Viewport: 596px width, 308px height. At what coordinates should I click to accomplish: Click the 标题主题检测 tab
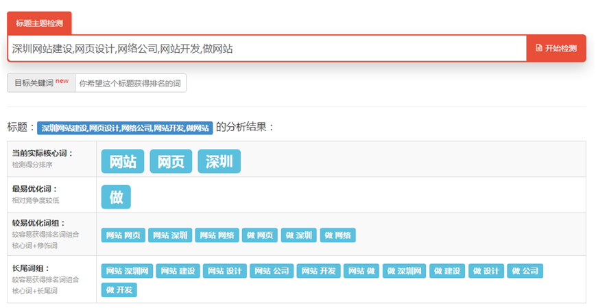coord(39,23)
